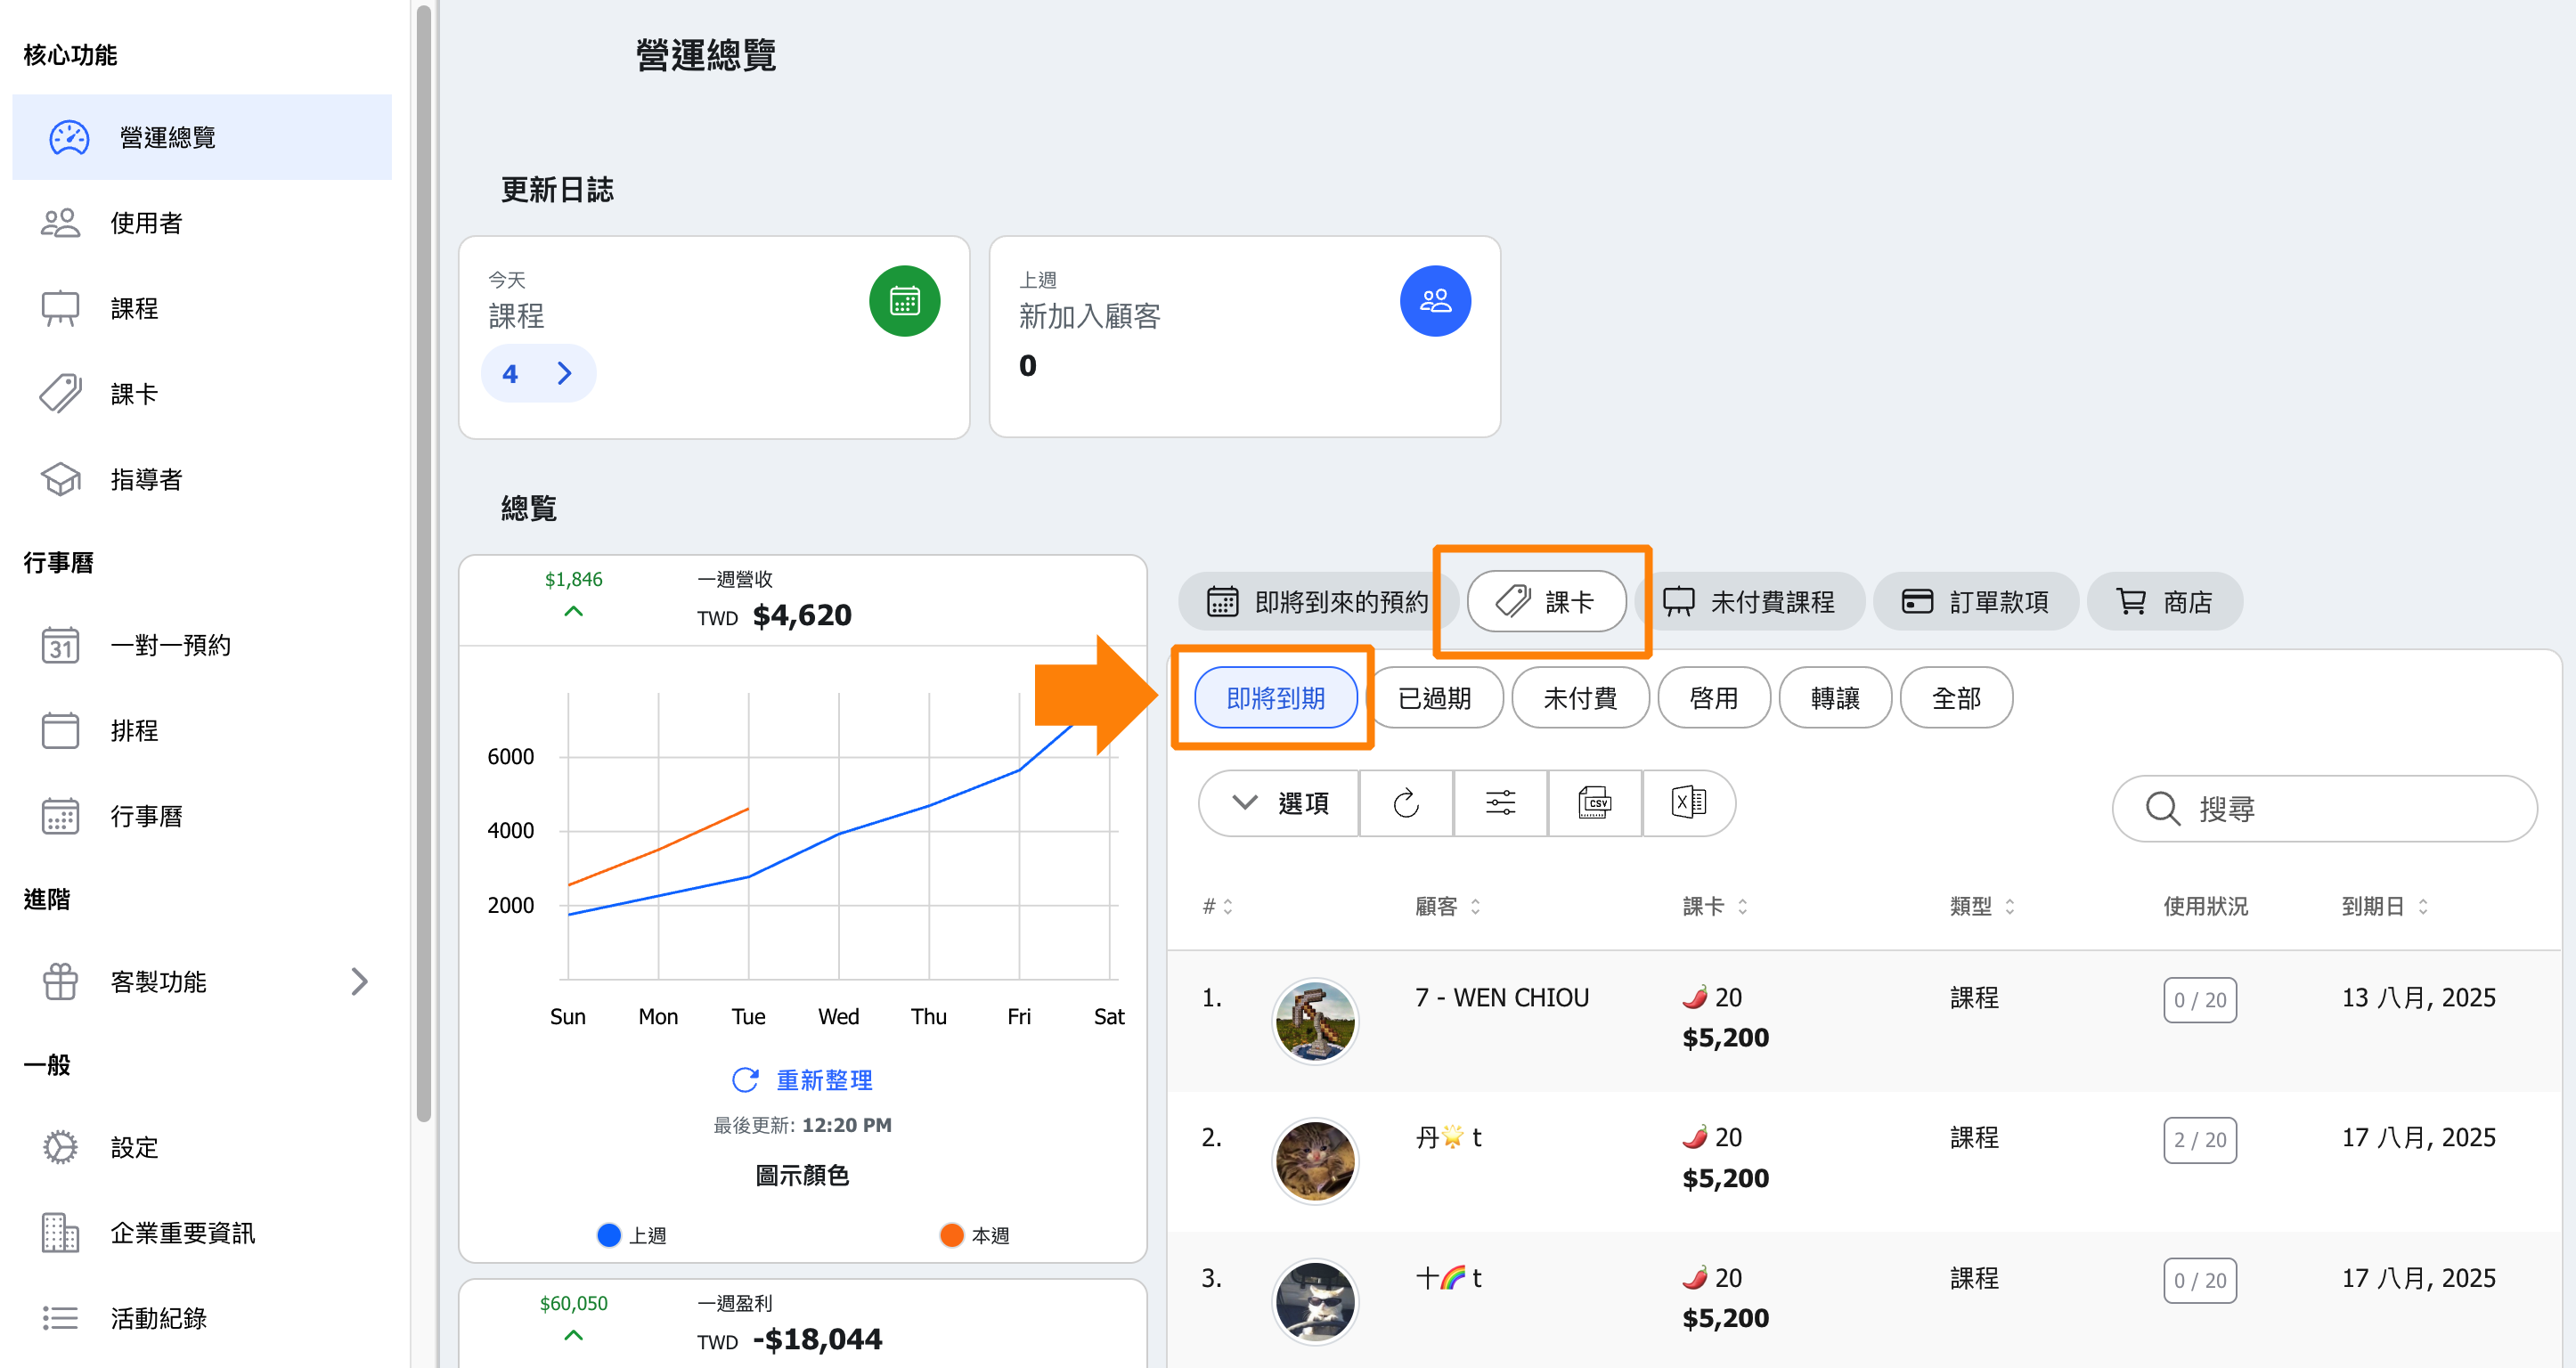
Task: Select the 未付費 filter pill
Action: [1580, 698]
